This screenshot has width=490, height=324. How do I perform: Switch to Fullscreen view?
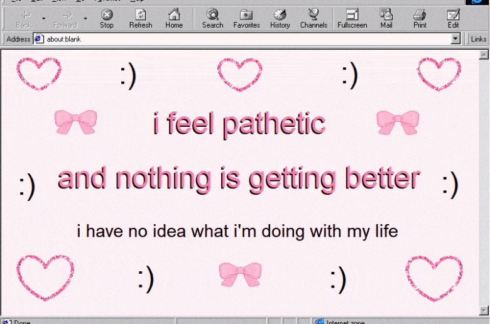click(x=352, y=18)
